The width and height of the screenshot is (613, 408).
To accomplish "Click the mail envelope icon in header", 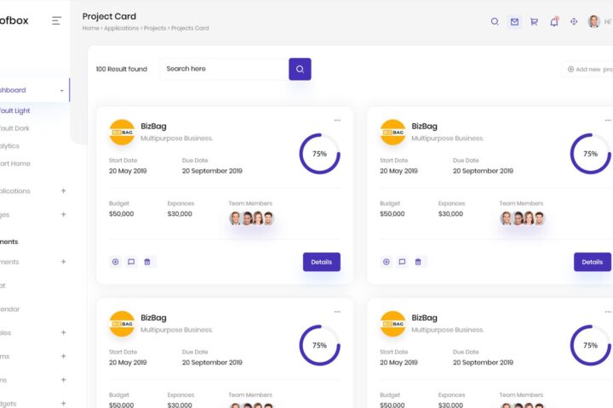I will [x=514, y=21].
